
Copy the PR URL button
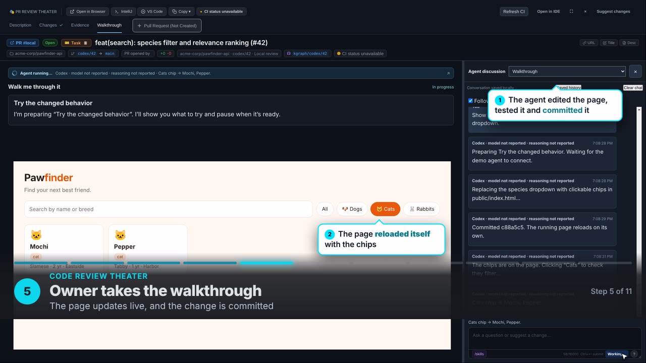pyautogui.click(x=589, y=43)
